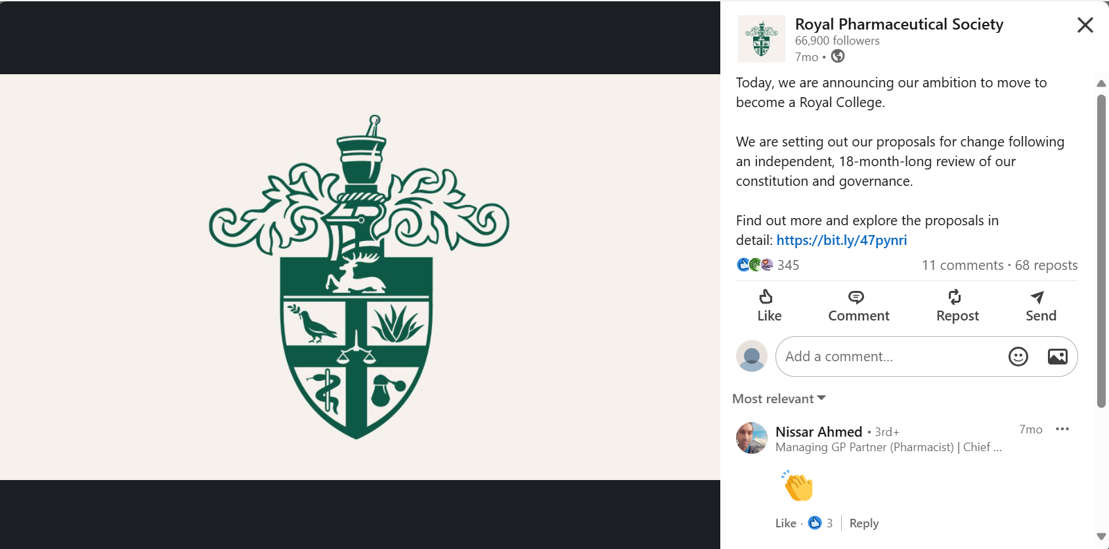The image size is (1109, 549).
Task: Open more options on Nissar Ahmed's comment
Action: coord(1063,429)
